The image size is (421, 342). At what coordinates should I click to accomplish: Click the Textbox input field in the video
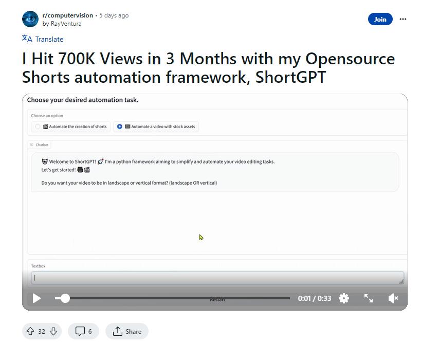tap(217, 278)
